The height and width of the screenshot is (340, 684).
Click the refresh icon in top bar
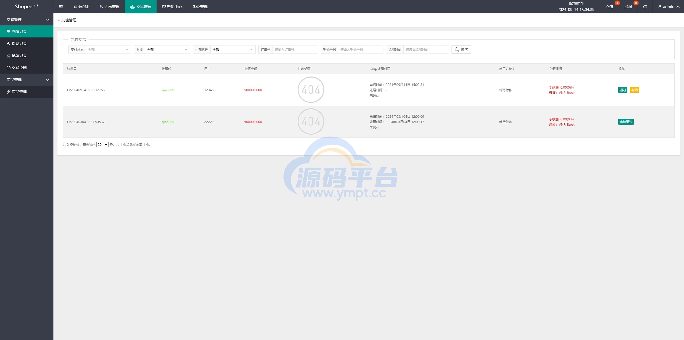point(645,7)
